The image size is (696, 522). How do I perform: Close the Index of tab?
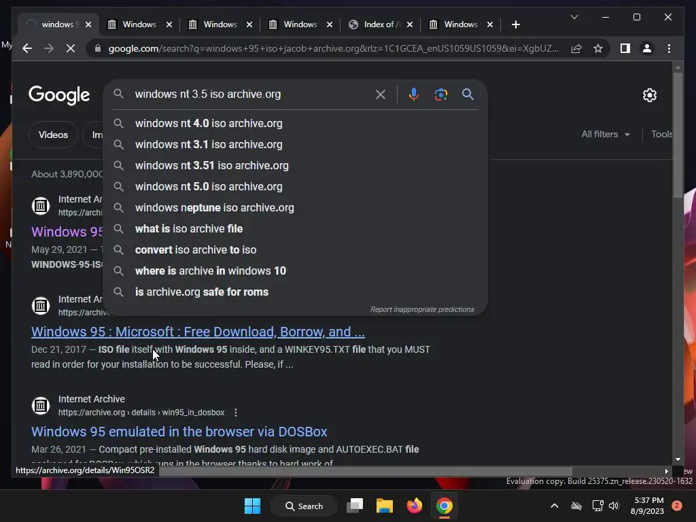click(x=410, y=24)
